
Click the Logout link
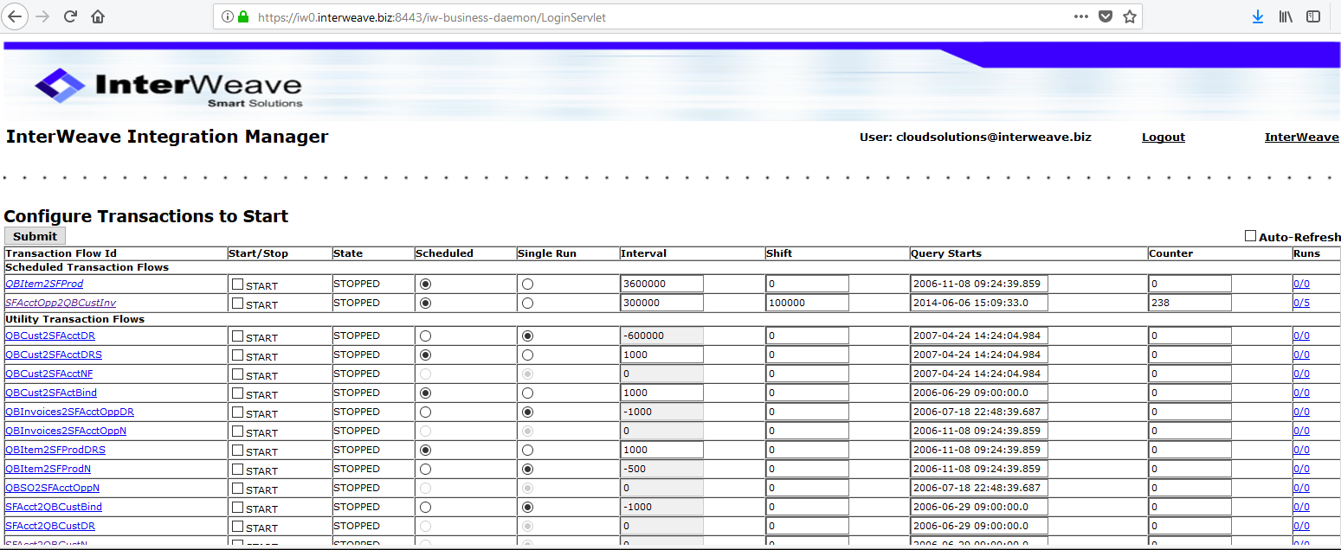pyautogui.click(x=1163, y=137)
